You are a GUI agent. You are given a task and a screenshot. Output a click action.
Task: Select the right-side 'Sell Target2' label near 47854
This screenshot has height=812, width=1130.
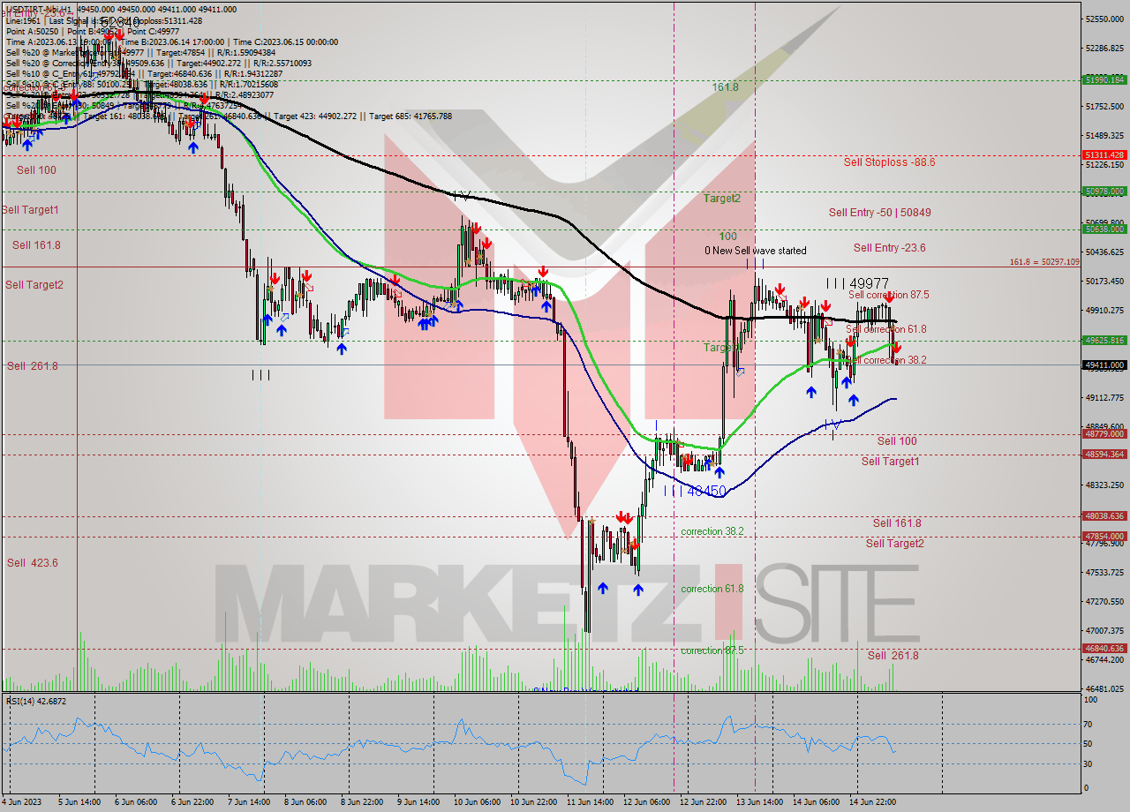(894, 544)
